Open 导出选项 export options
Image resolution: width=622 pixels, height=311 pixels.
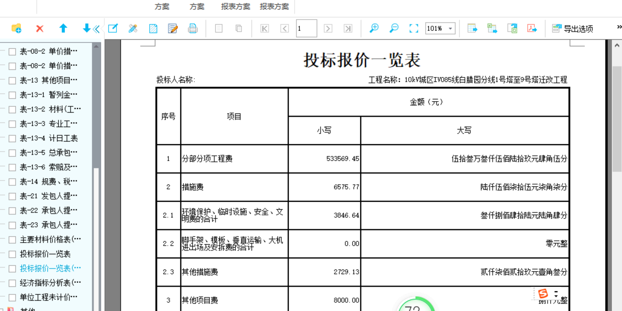pos(572,29)
